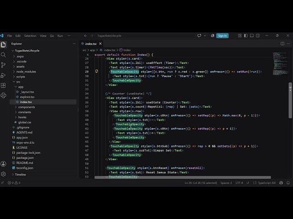Open the File menu
The width and height of the screenshot is (293, 219).
10,36
